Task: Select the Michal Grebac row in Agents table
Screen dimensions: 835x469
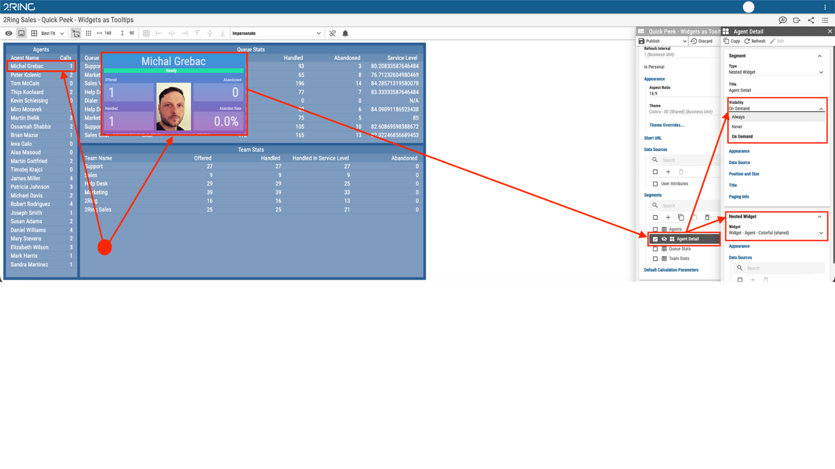Action: [x=41, y=66]
